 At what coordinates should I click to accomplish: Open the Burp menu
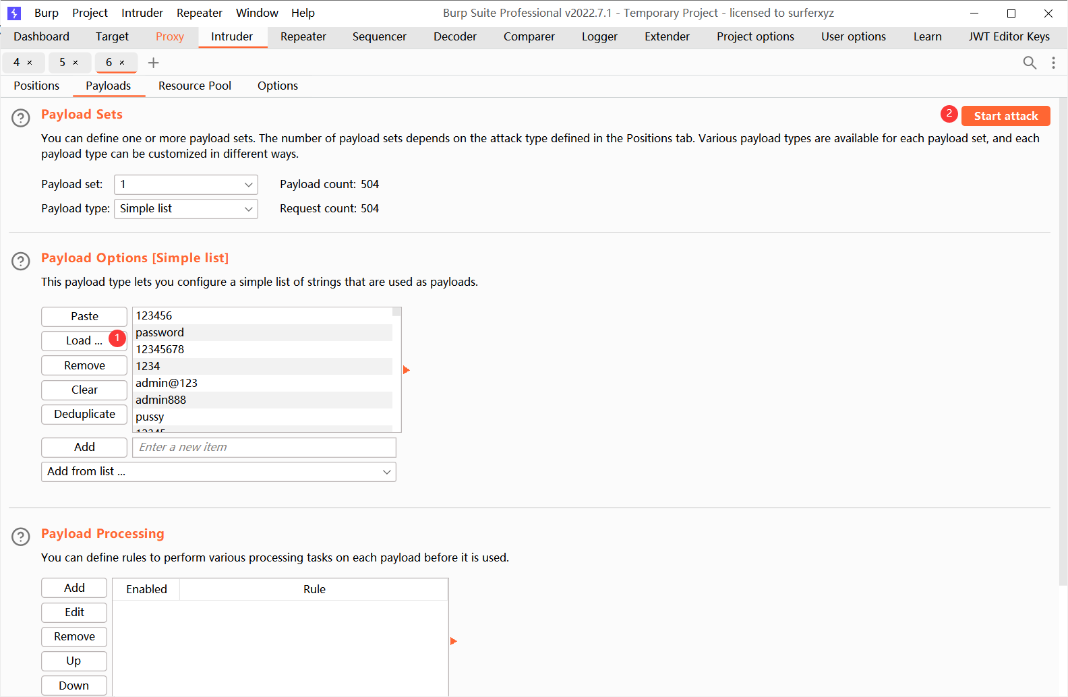tap(47, 13)
